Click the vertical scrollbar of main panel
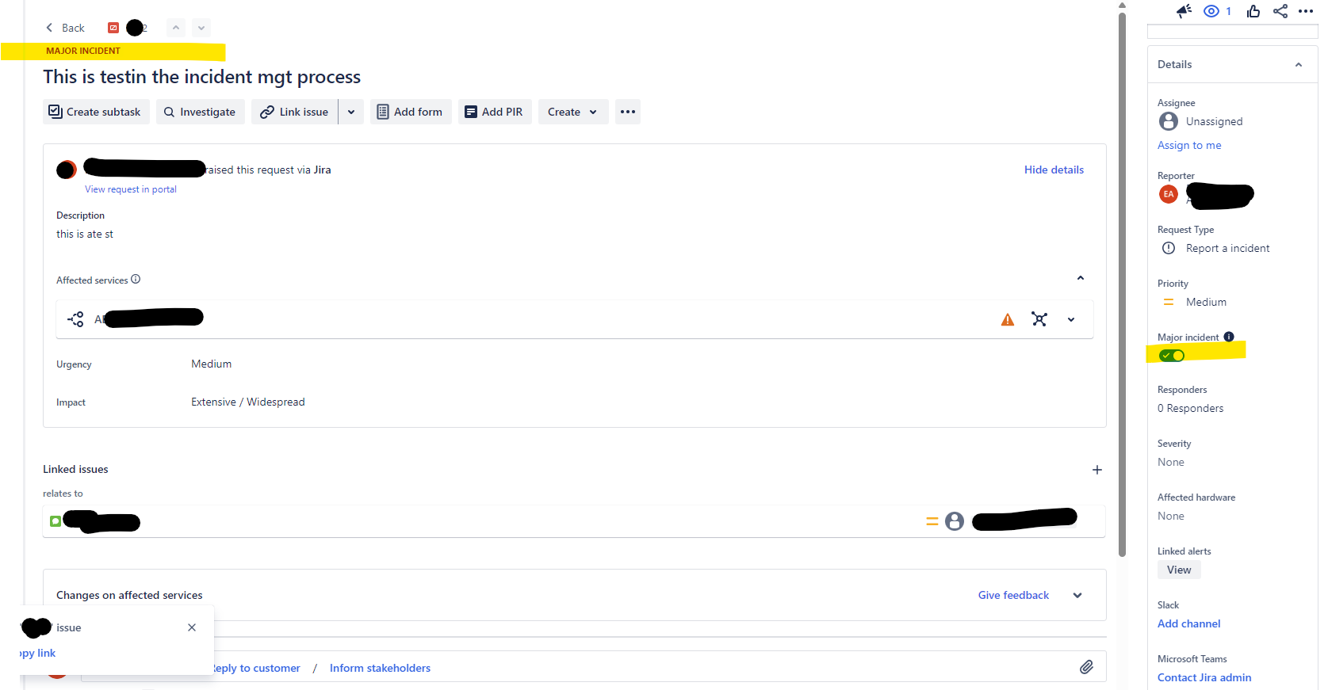This screenshot has height=690, width=1328. pyautogui.click(x=1122, y=285)
